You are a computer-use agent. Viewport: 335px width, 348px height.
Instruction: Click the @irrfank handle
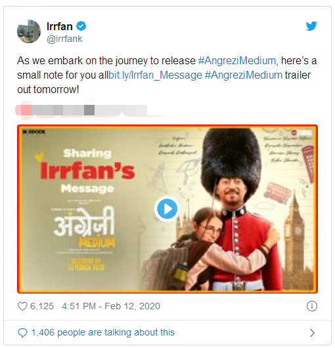coord(64,39)
